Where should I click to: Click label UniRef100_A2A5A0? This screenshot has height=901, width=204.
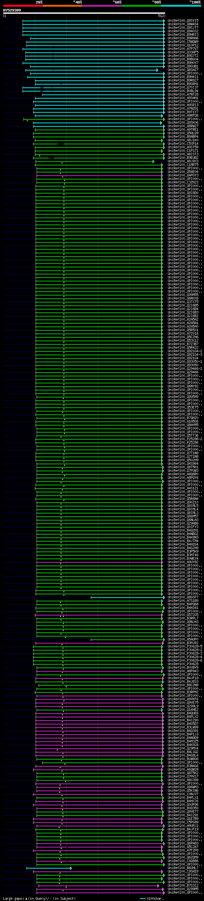[x=183, y=326]
